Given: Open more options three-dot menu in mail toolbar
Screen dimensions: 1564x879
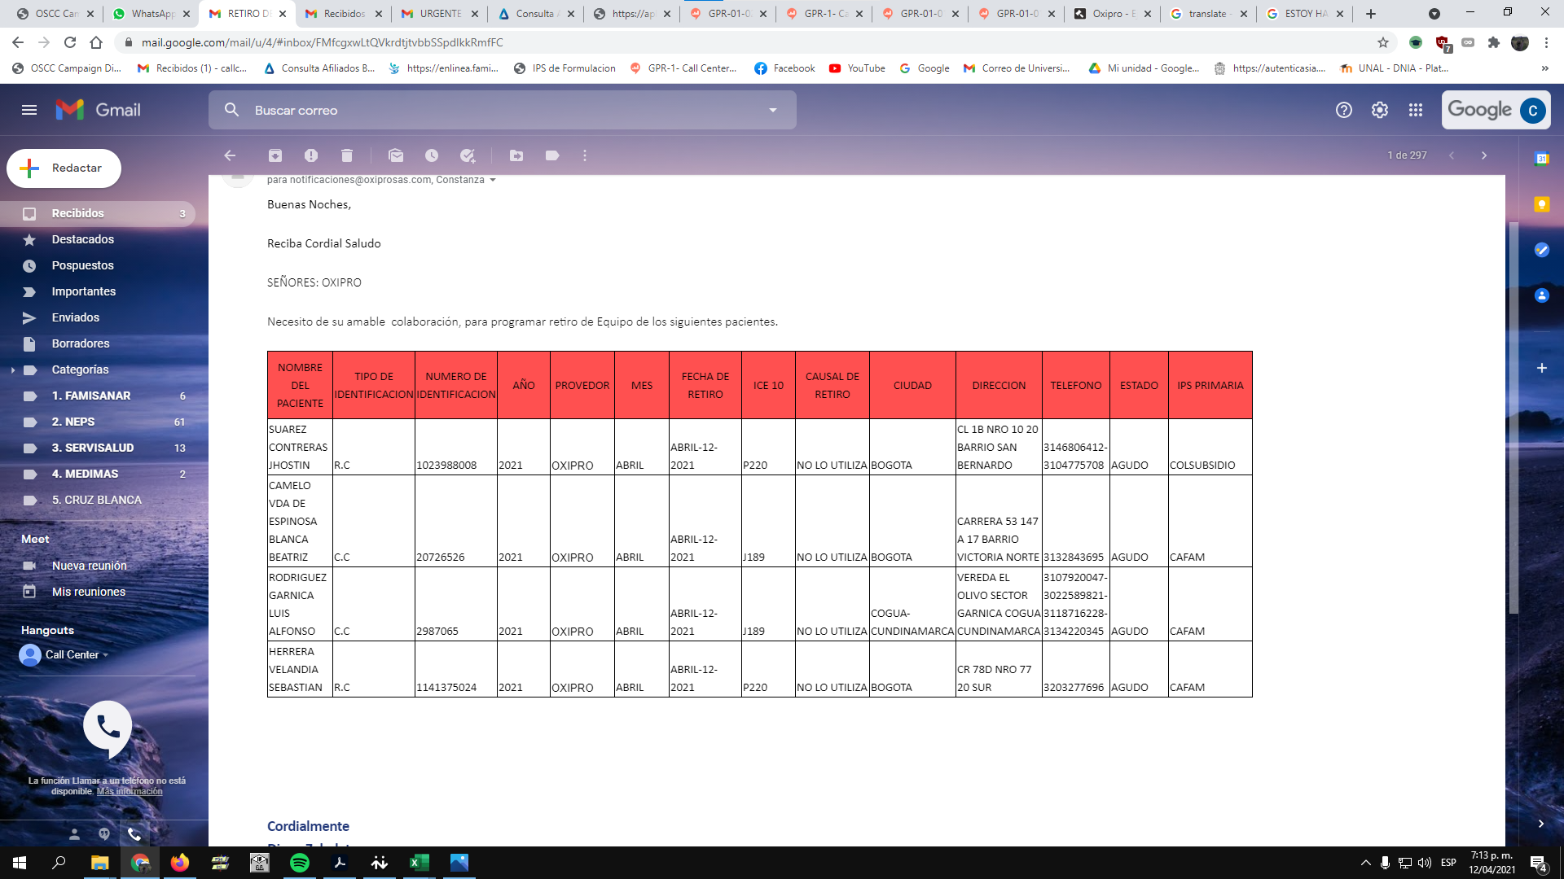Looking at the screenshot, I should pyautogui.click(x=585, y=155).
